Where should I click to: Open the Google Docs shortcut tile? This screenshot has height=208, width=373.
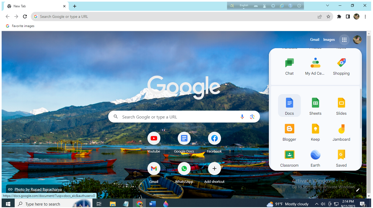coord(184,143)
